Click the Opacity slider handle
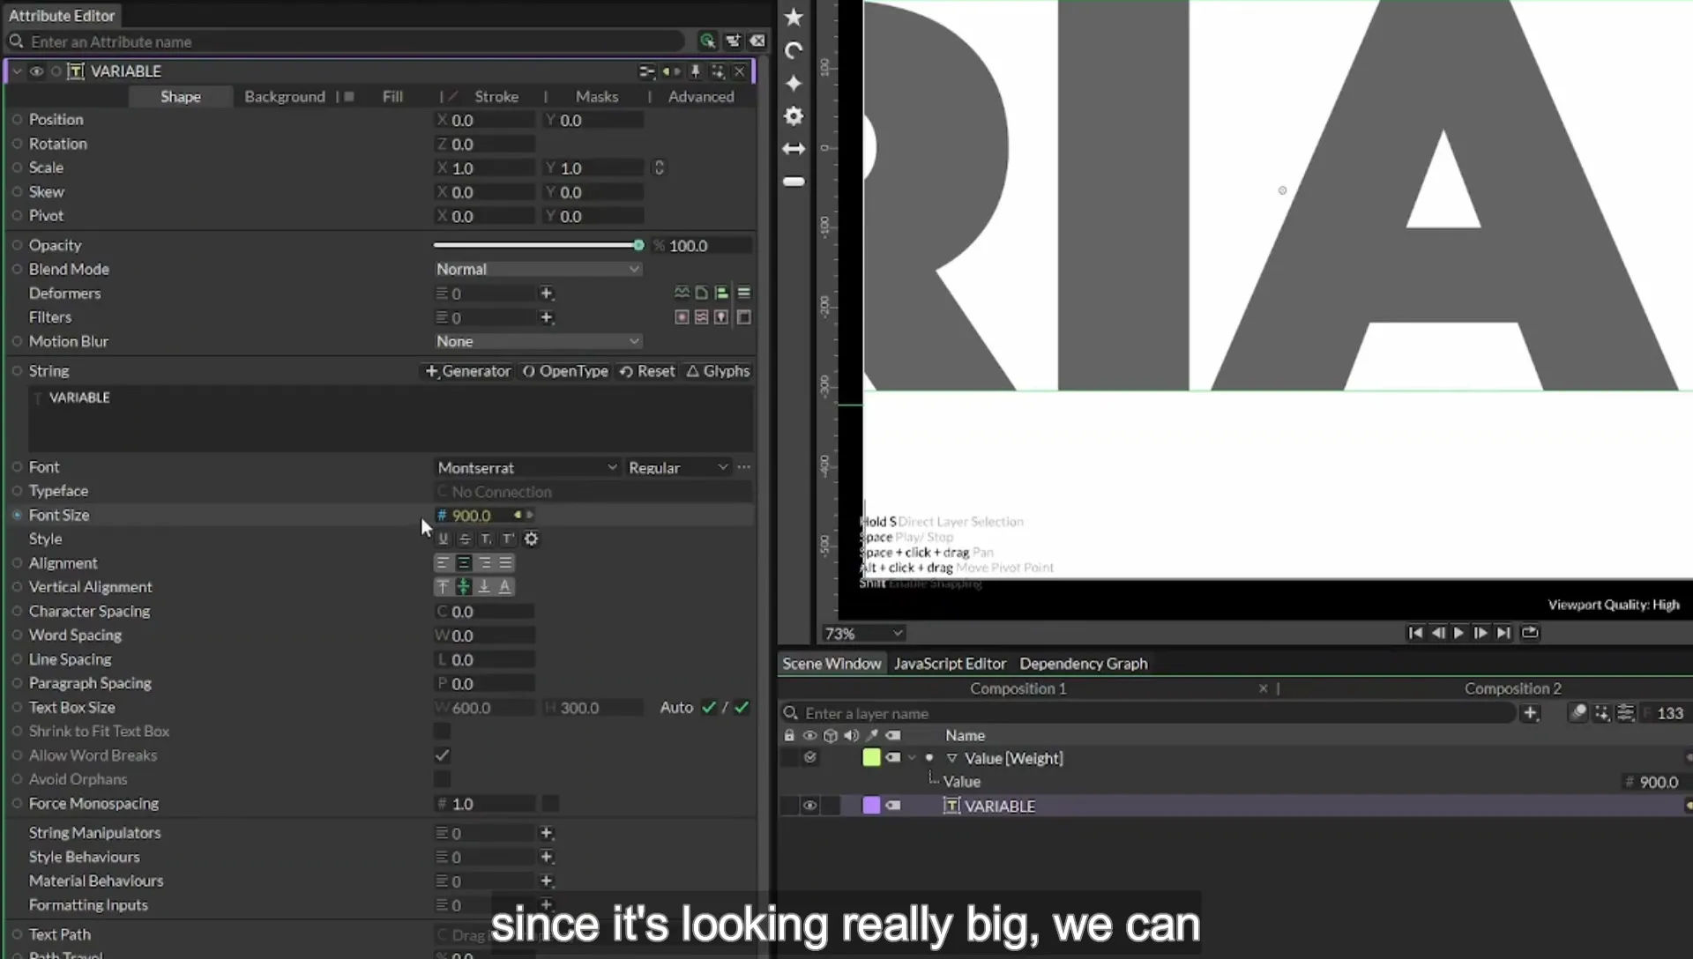This screenshot has height=959, width=1693. point(638,245)
